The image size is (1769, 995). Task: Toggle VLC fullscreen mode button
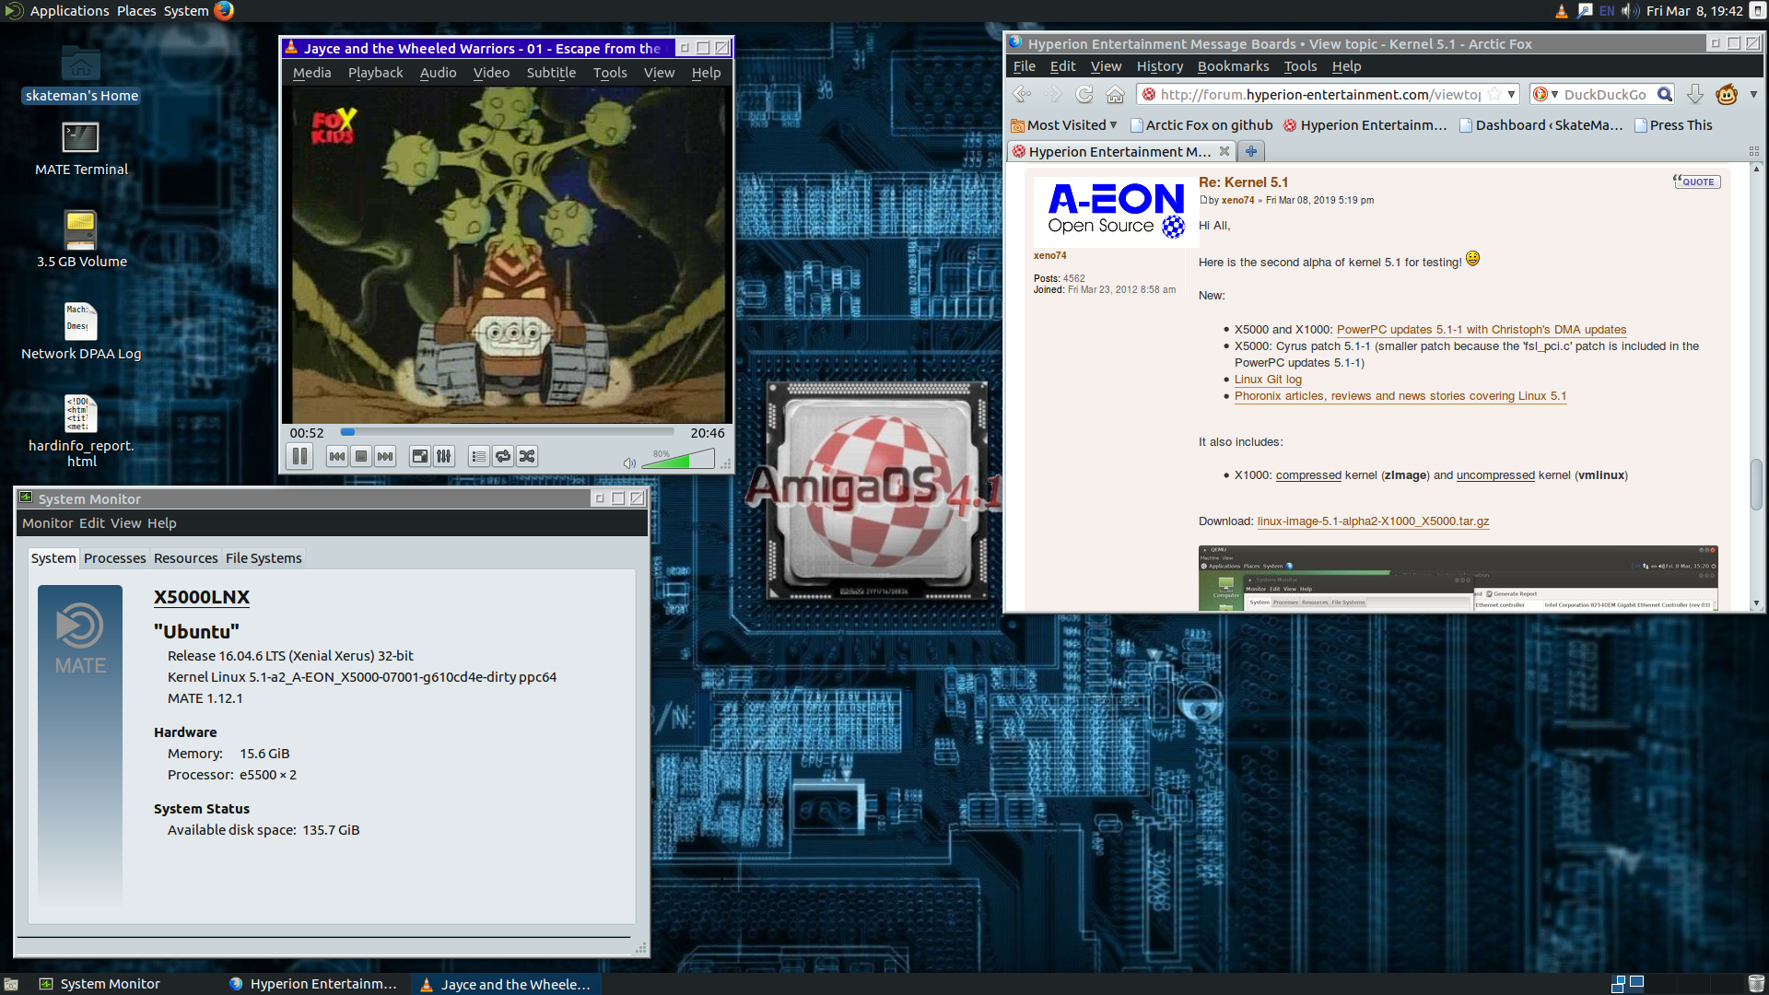[420, 456]
